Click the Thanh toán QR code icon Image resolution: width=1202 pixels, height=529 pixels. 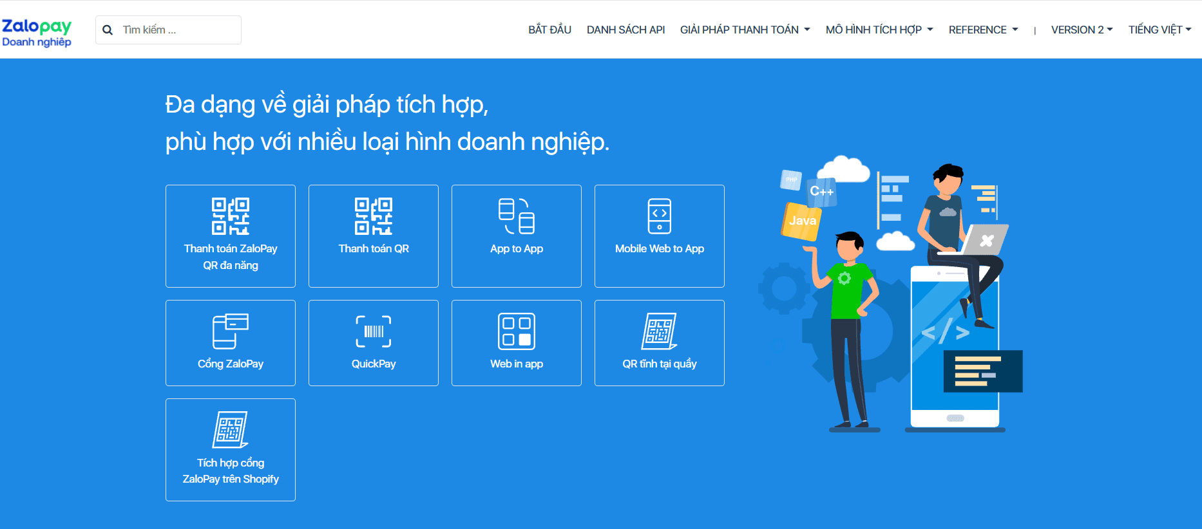[x=374, y=216]
